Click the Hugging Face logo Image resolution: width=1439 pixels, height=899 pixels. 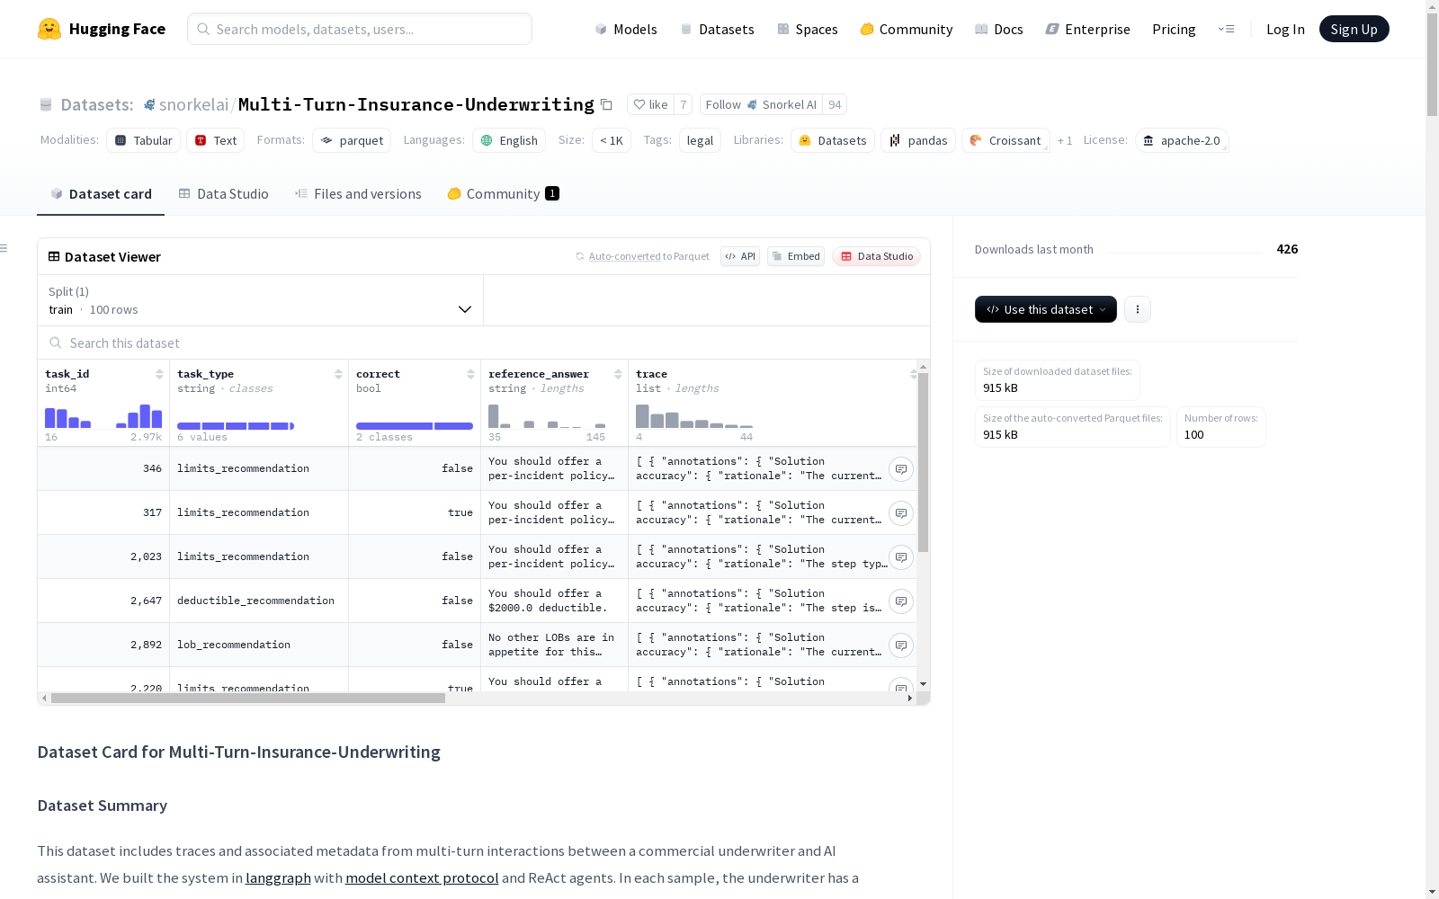102,29
